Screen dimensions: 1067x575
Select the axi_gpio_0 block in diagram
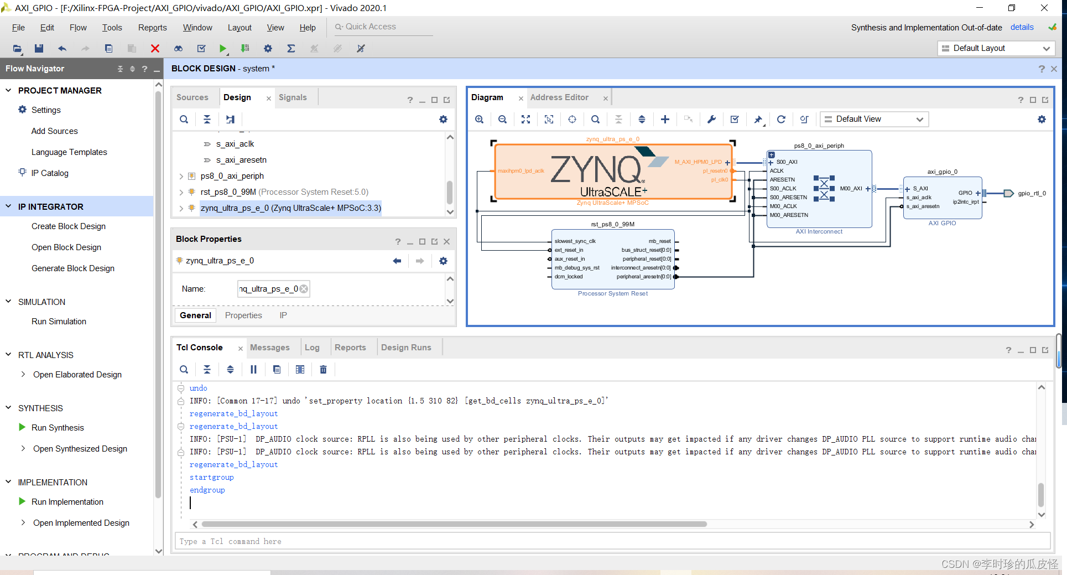[942, 198]
